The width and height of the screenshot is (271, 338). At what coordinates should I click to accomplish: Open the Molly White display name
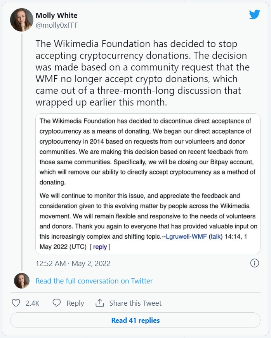[x=56, y=16]
